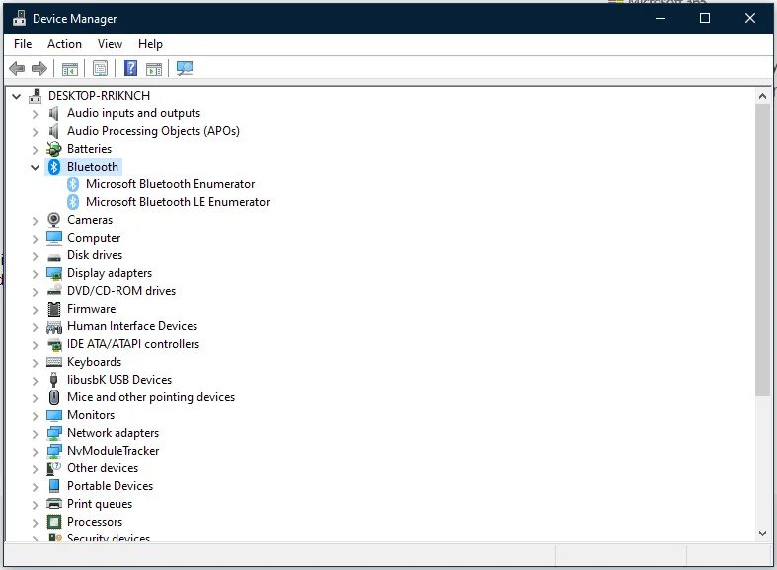Expand the Network adapters category

click(35, 434)
